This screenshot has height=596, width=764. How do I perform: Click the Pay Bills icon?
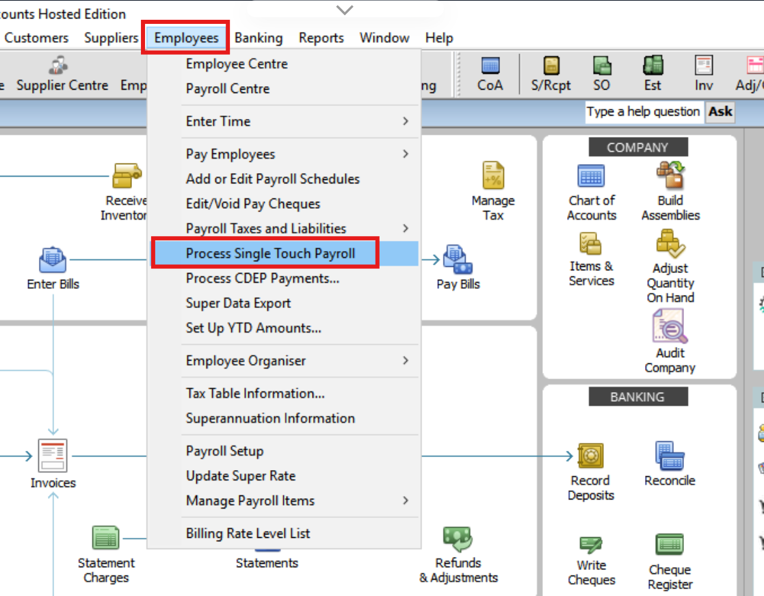(458, 260)
